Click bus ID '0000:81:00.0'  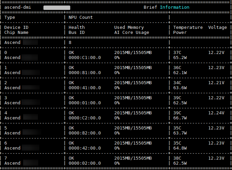coord(84,73)
